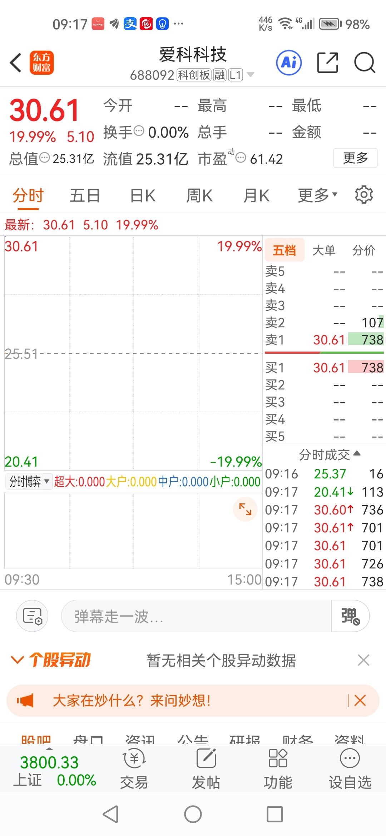Tap the 更多 quote details button
This screenshot has height=836, width=386.
(x=355, y=158)
